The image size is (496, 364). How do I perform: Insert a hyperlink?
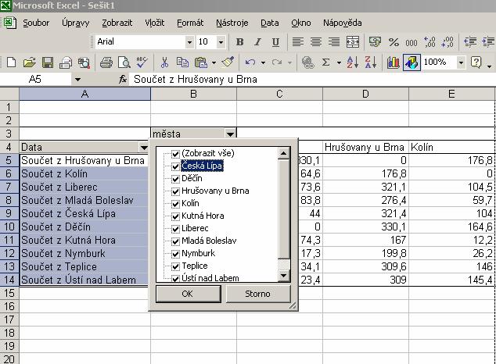tap(307, 62)
